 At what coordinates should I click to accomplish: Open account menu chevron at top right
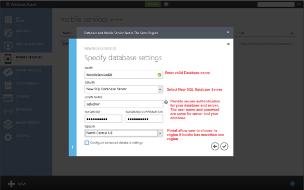[x=299, y=4]
